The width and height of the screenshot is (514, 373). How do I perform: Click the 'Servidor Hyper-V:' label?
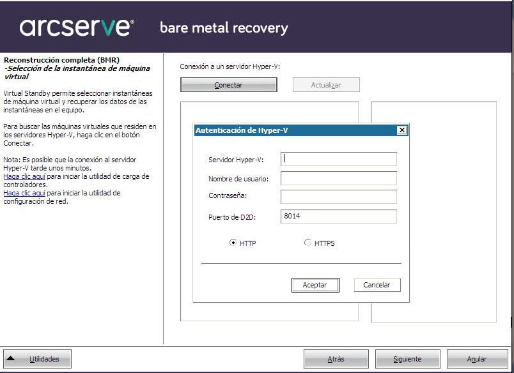(x=236, y=160)
